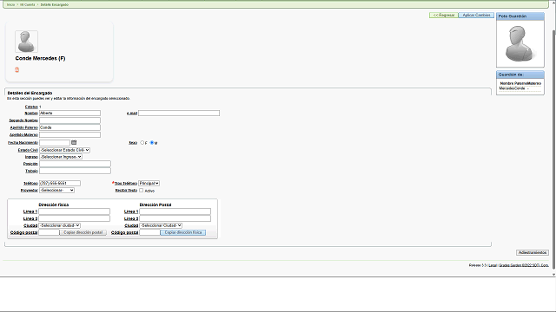Click the Regresar button
The width and height of the screenshot is (556, 312).
coord(444,16)
